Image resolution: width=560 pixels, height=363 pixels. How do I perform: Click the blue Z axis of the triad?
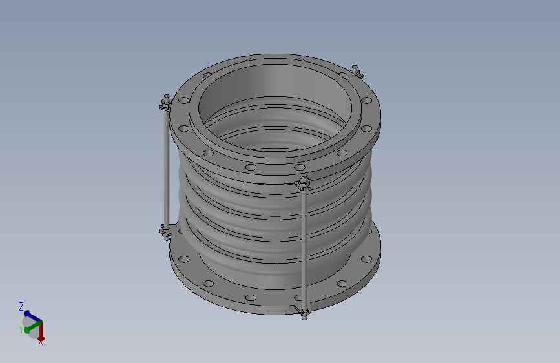pyautogui.click(x=32, y=316)
